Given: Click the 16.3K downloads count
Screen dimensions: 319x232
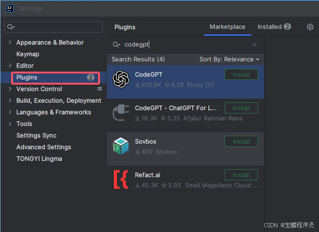Looking at the screenshot, I should [146, 119].
